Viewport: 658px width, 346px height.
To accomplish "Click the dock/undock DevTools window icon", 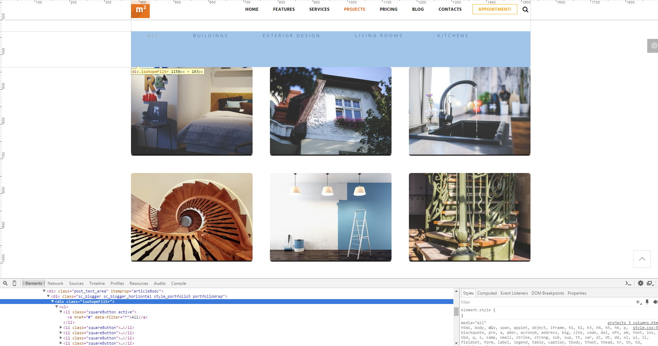I will click(650, 283).
